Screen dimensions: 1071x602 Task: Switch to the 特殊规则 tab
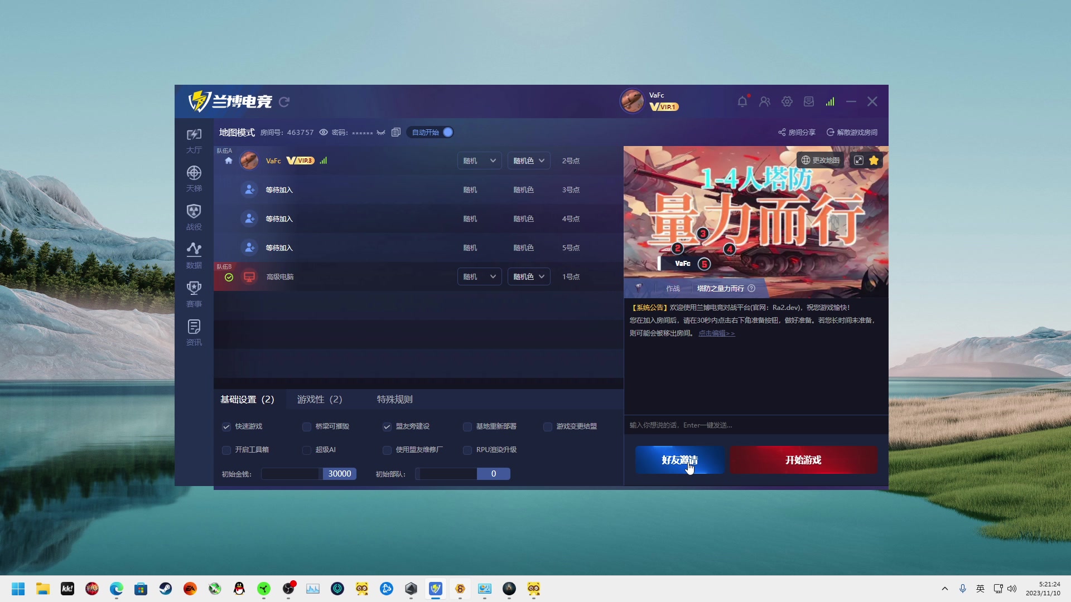[x=394, y=400]
